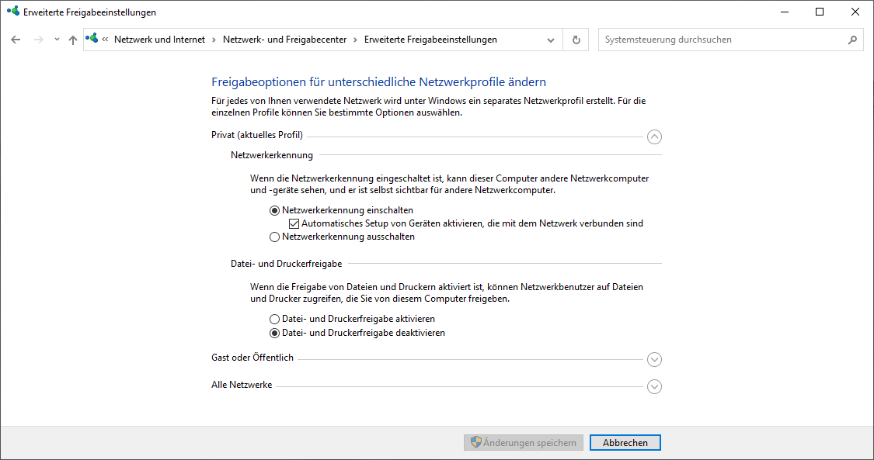874x460 pixels.
Task: Open the Netzwerk- und Freigabecenter breadcrumb
Action: [x=285, y=40]
